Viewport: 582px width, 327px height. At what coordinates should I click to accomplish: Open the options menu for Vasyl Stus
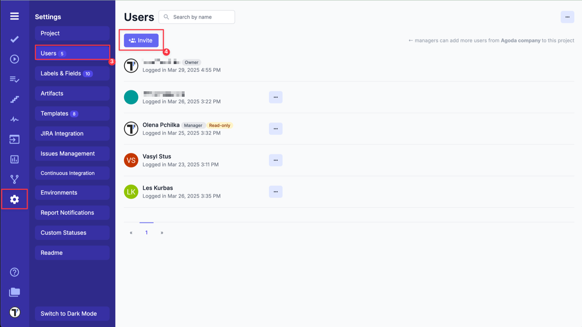276,160
